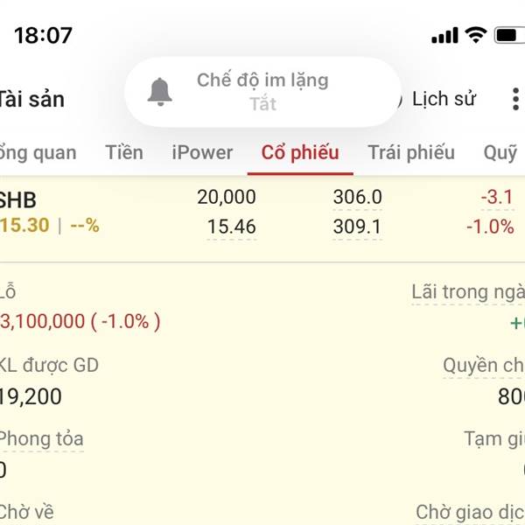525x525 pixels.
Task: Tap the Chế độ im lặng banner
Action: point(262,92)
